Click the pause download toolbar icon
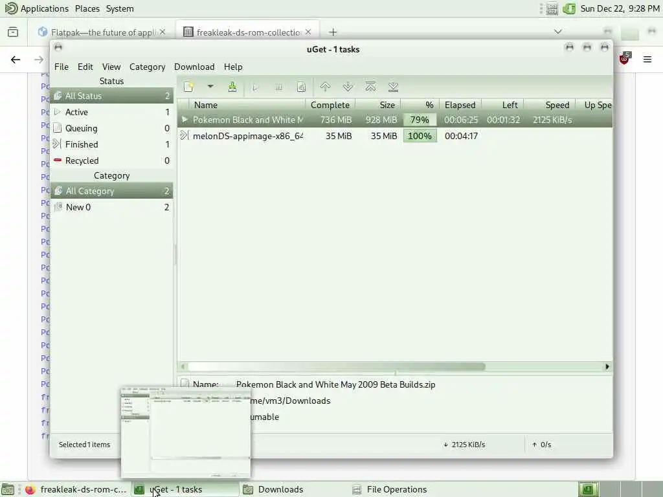 coord(278,87)
